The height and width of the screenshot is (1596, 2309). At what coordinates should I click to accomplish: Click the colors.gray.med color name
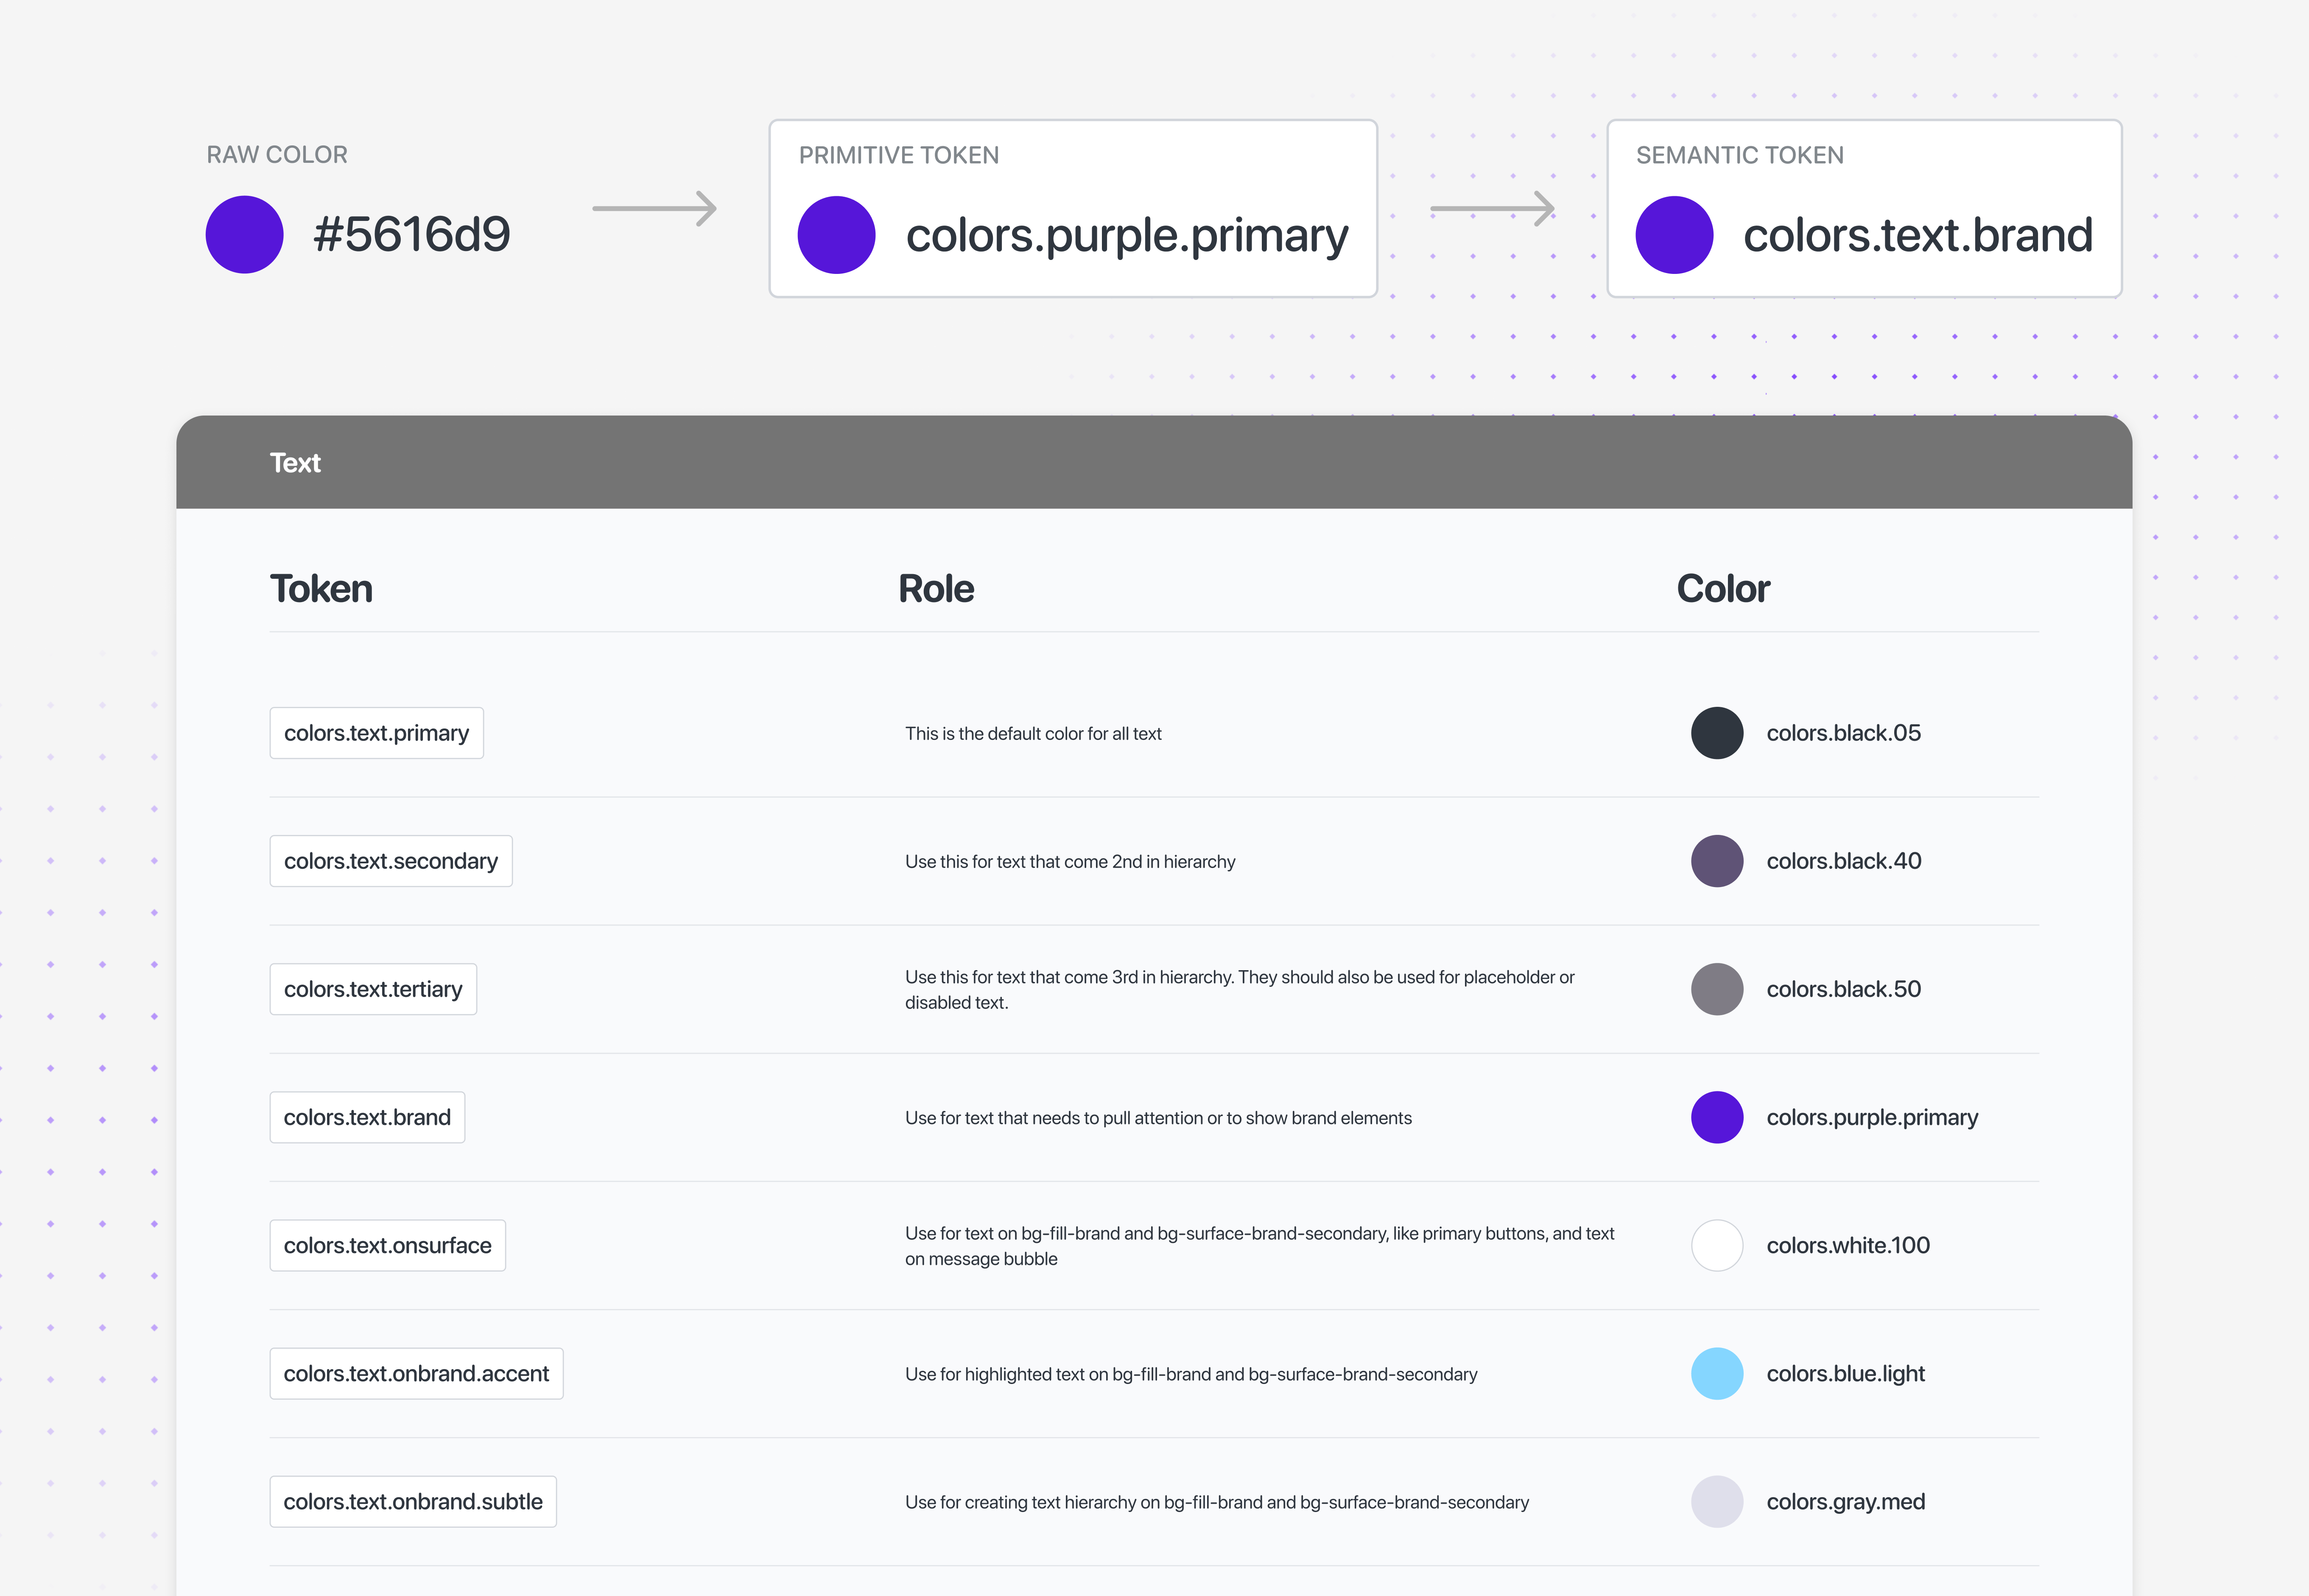pyautogui.click(x=1845, y=1502)
